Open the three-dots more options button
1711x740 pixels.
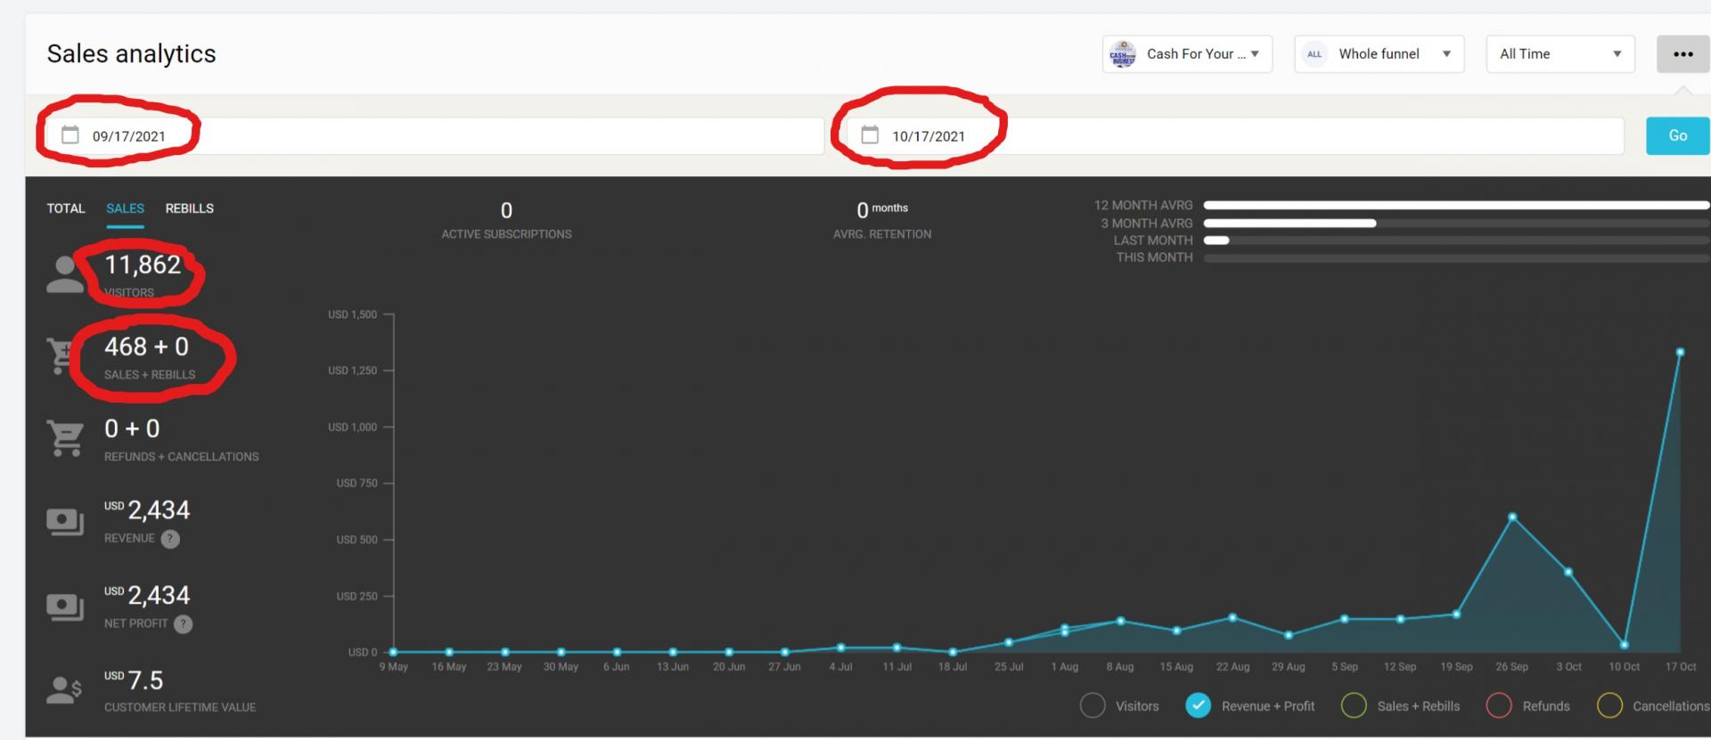1682,54
